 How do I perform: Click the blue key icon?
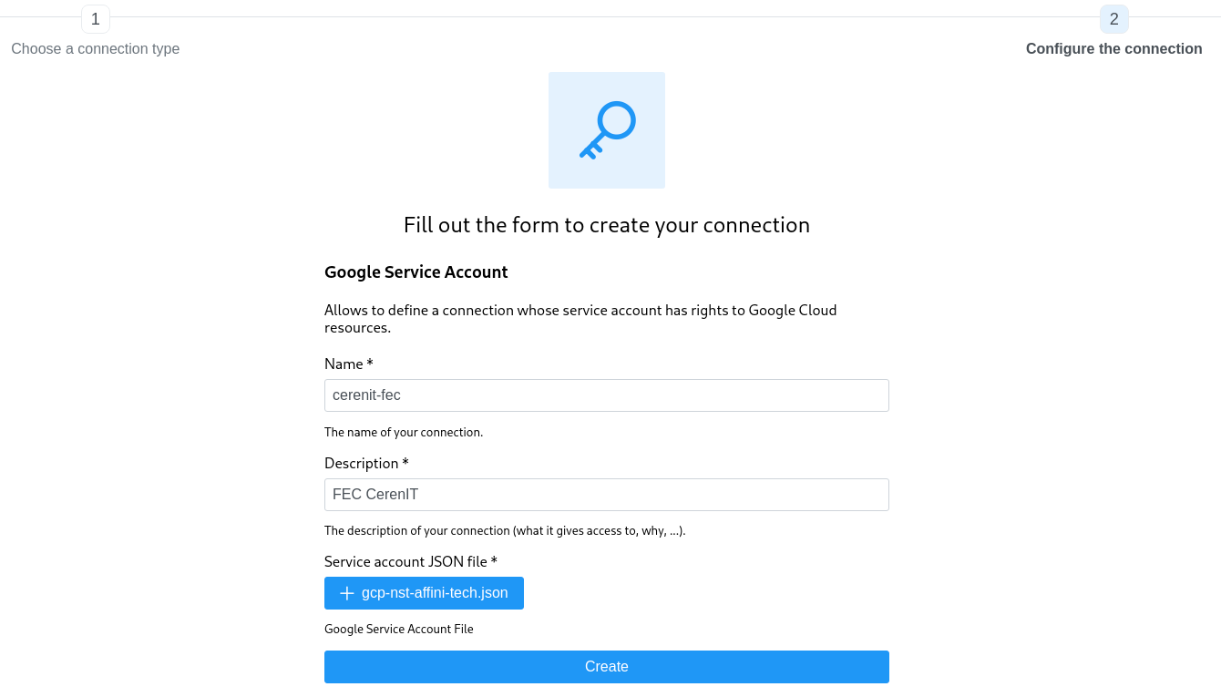coord(607,130)
